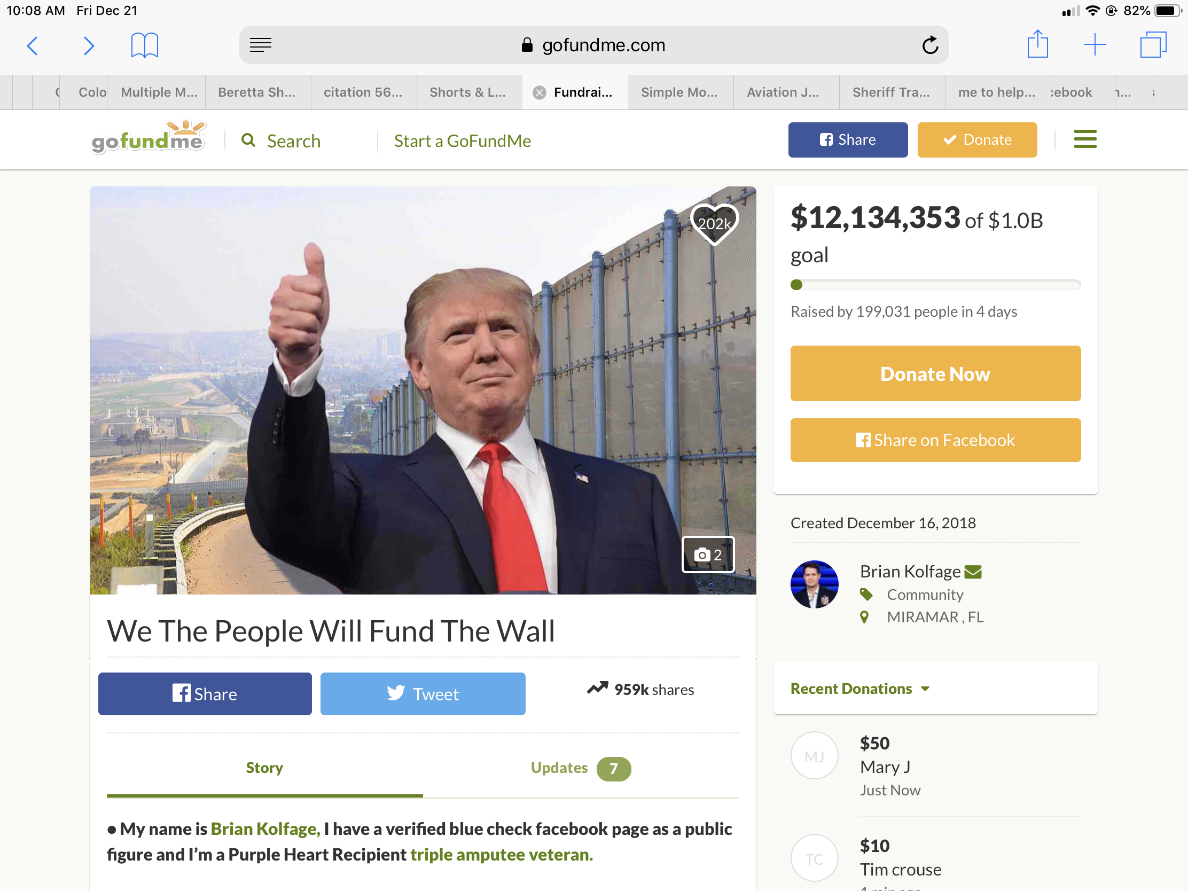Open the triple amputee veteran link

pos(501,855)
